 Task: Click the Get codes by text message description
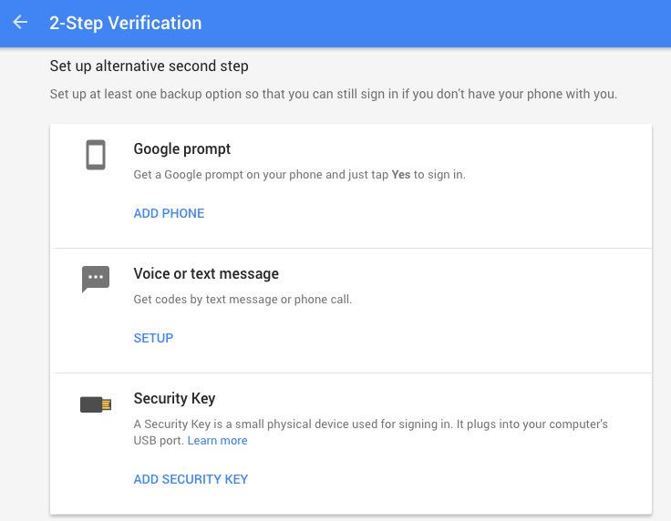243,299
